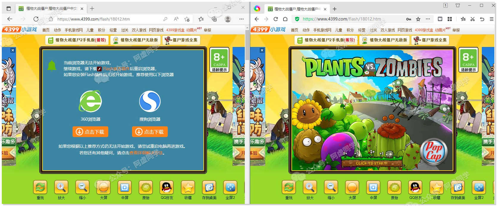The height and width of the screenshot is (206, 497).
Task: Go back in the left Edge browser
Action: [10, 19]
